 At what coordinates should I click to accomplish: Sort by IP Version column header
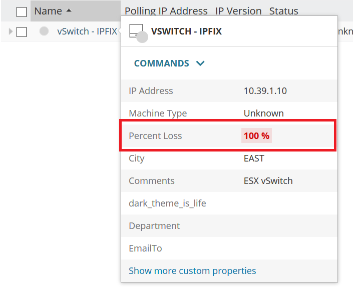(238, 10)
